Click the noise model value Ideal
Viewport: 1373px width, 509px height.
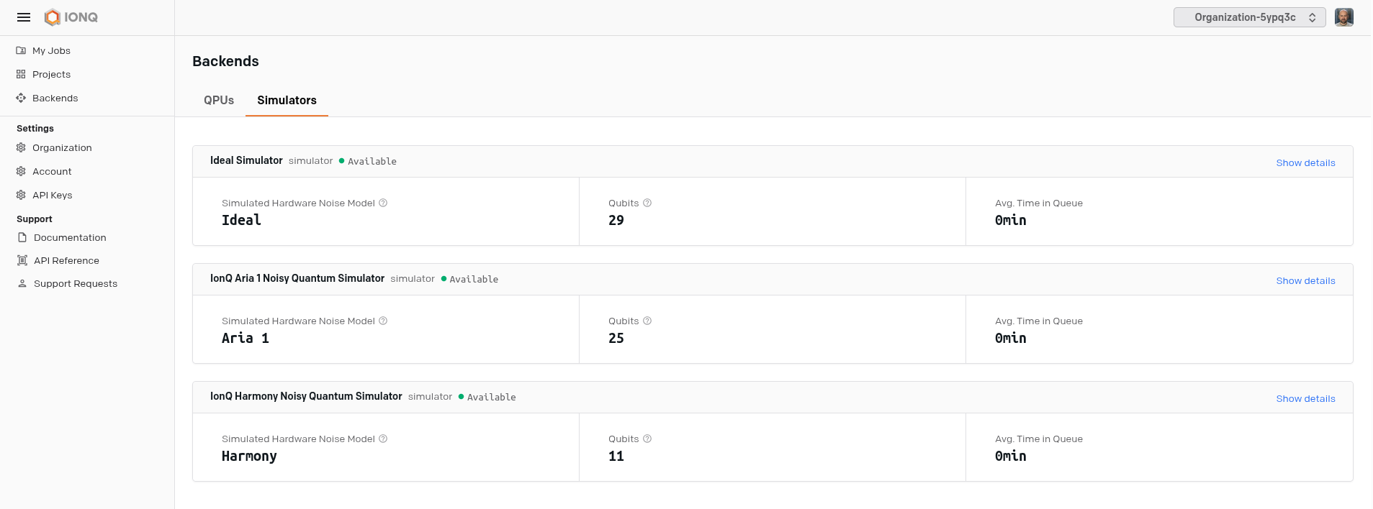(241, 220)
